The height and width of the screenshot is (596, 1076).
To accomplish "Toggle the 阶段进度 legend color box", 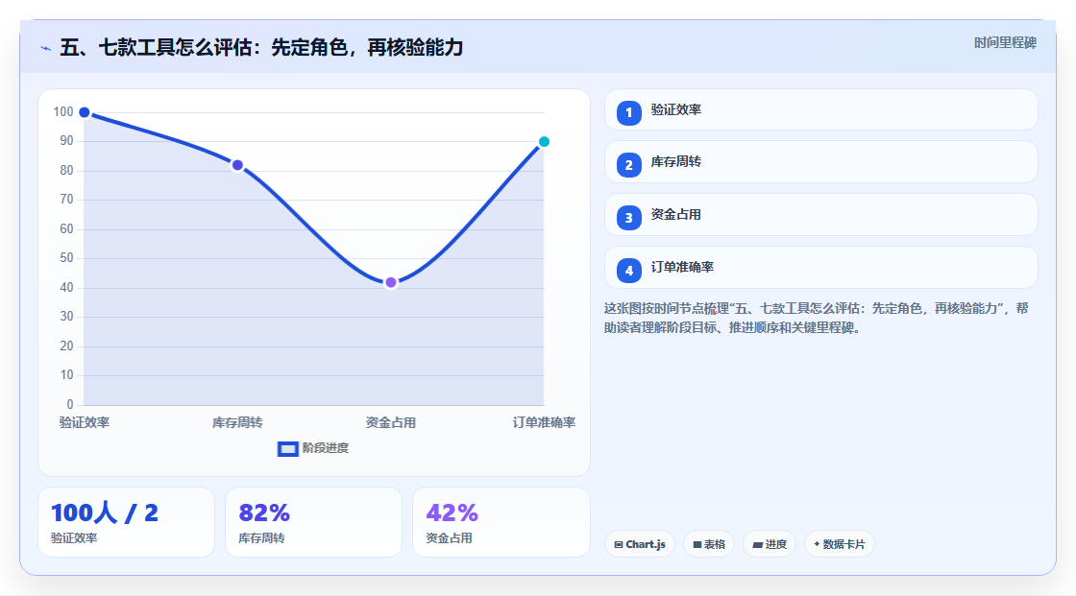I will (x=287, y=449).
